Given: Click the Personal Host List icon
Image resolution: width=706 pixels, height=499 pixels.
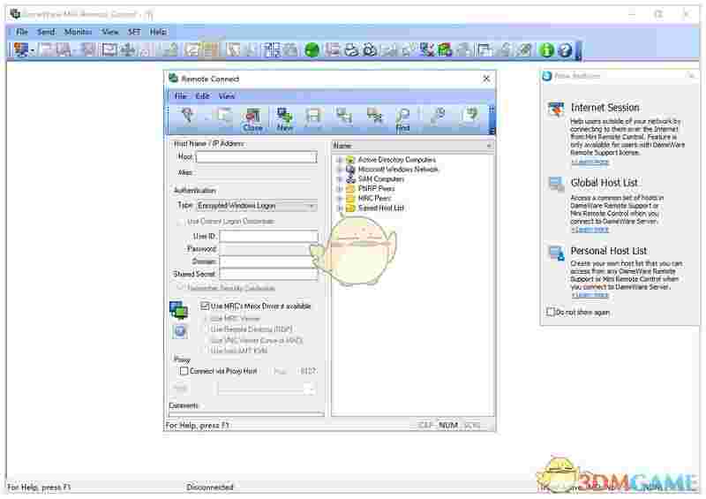Looking at the screenshot, I should (x=556, y=253).
